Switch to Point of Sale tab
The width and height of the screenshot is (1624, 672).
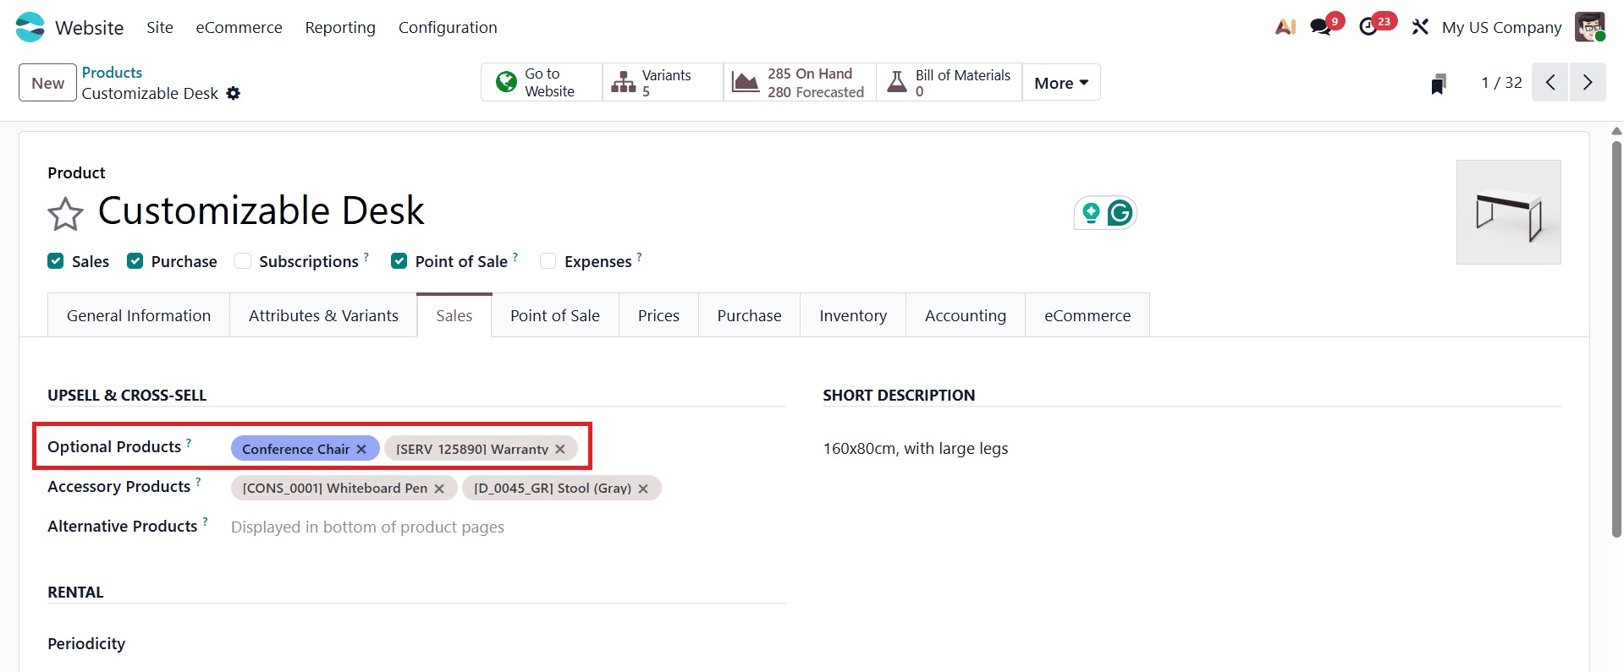pyautogui.click(x=555, y=315)
